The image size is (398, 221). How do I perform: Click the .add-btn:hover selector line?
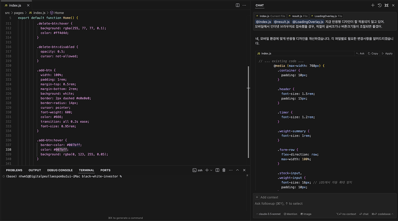(52, 140)
